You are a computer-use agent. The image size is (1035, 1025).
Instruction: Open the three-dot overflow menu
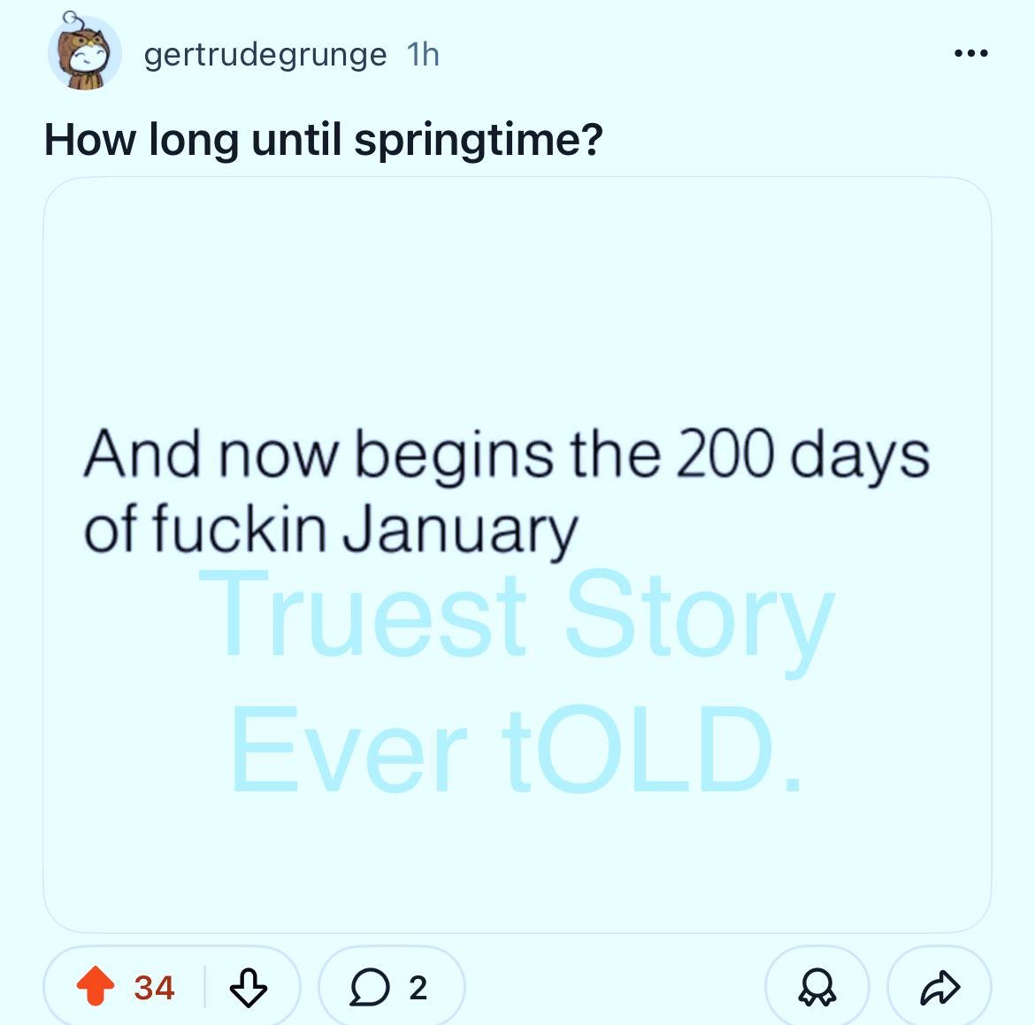pyautogui.click(x=970, y=54)
